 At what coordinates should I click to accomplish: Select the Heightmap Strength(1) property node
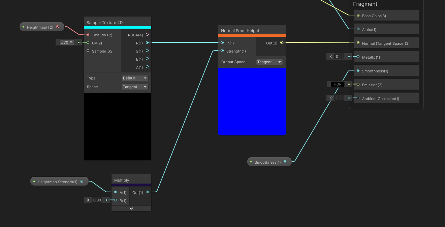click(x=59, y=181)
